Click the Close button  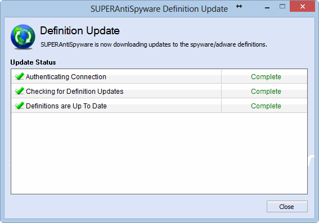(287, 207)
